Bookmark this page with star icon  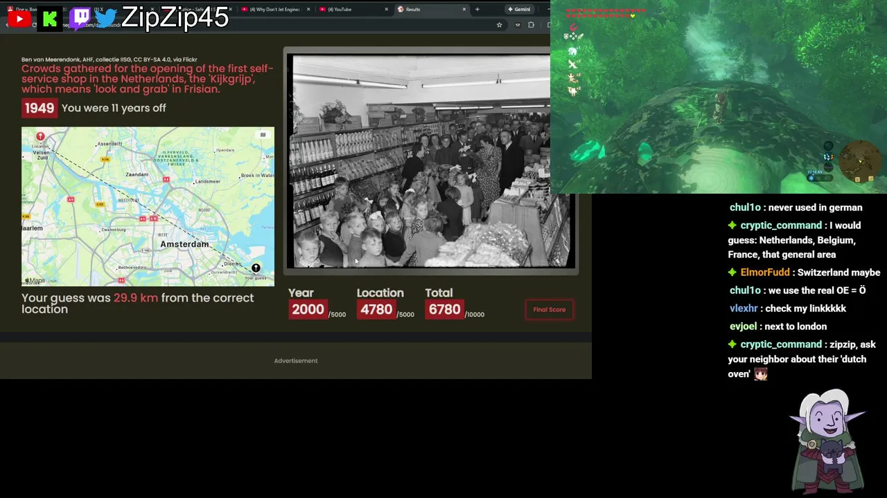pyautogui.click(x=499, y=25)
